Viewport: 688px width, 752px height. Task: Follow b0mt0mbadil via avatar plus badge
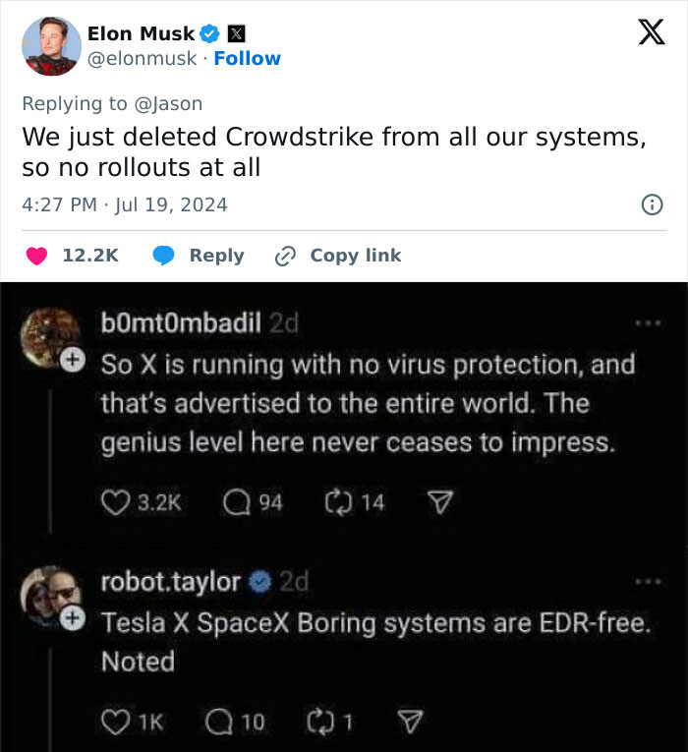click(x=71, y=360)
